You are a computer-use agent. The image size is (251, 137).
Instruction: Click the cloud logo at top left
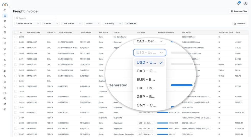(x=5, y=4)
